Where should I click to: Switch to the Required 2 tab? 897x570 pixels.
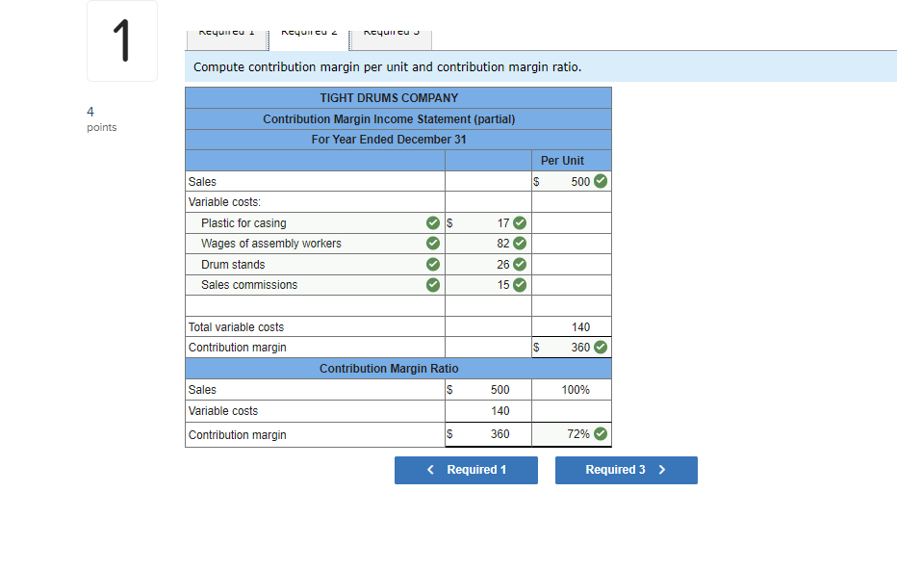(x=309, y=39)
